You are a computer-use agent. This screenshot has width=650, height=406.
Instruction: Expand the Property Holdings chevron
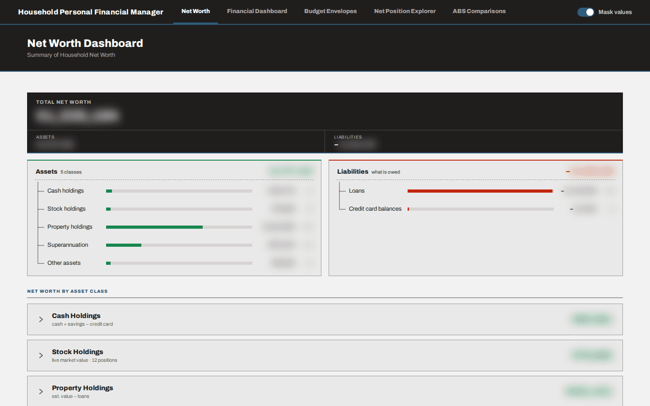pos(41,392)
